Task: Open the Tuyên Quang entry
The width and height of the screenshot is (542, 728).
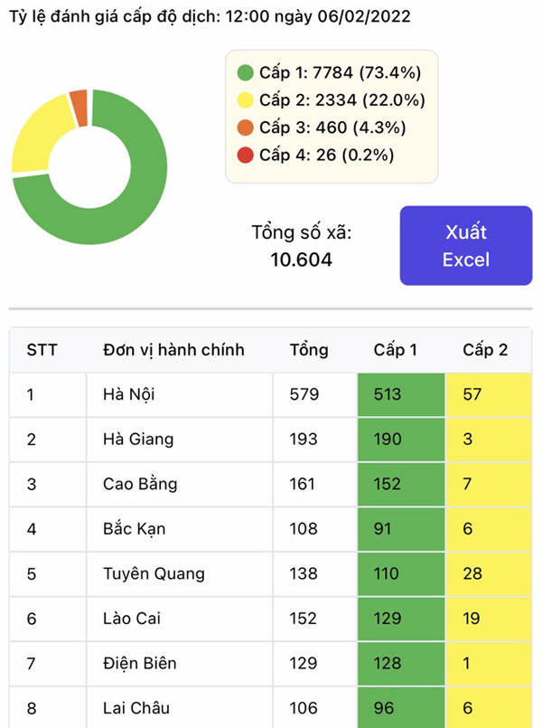Action: [154, 573]
